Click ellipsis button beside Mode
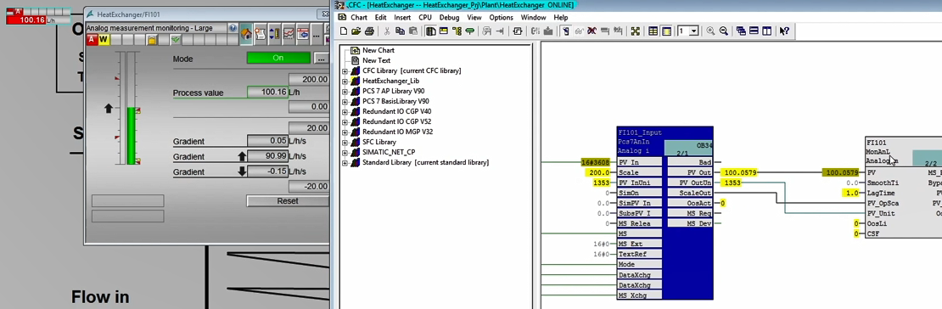The width and height of the screenshot is (942, 309). coord(322,59)
